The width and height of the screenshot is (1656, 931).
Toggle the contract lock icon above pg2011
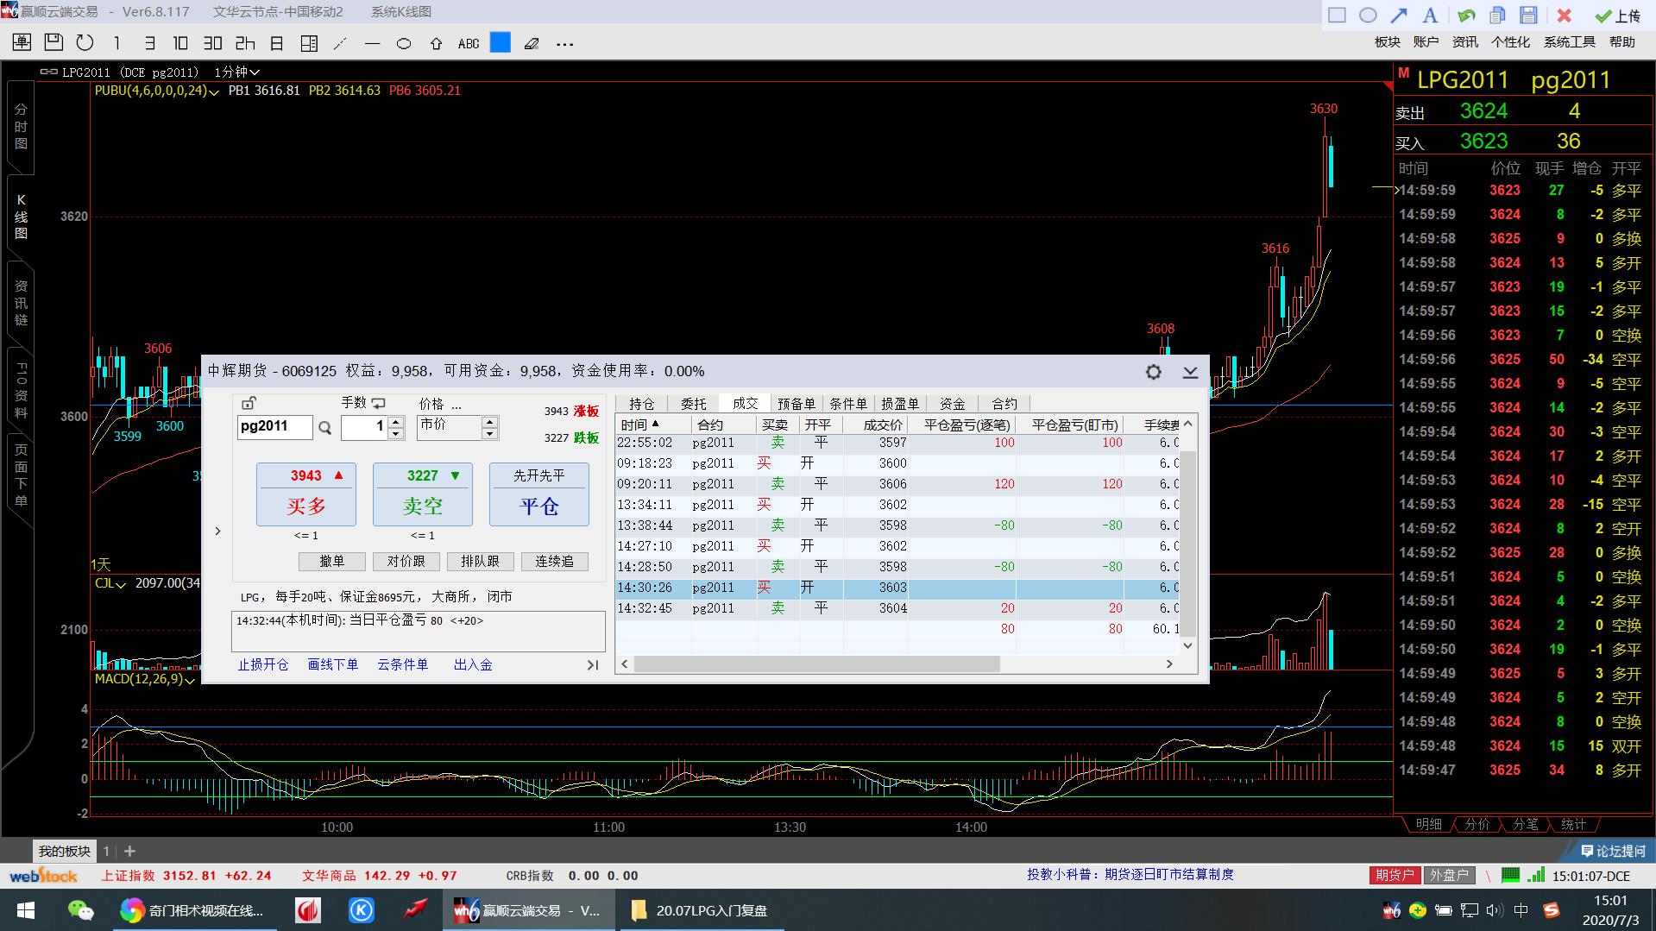pyautogui.click(x=249, y=403)
